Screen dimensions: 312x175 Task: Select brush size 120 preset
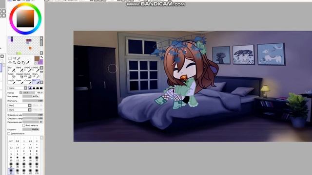pyautogui.click(x=37, y=171)
